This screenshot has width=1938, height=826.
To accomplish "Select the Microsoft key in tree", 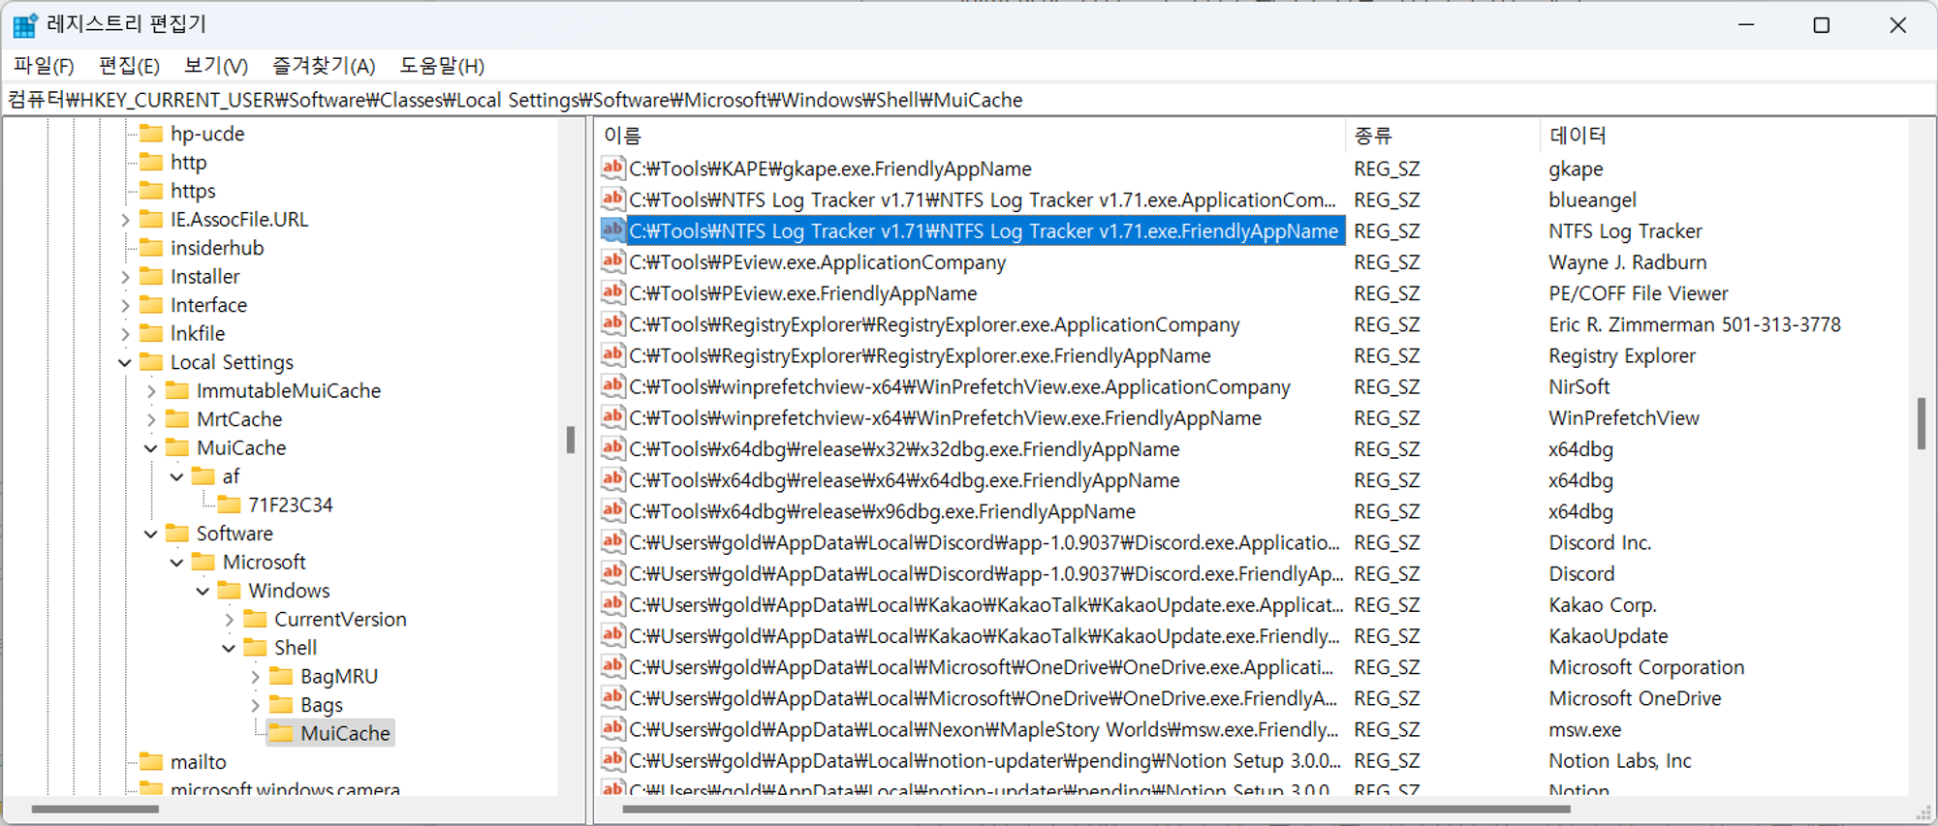I will [264, 562].
